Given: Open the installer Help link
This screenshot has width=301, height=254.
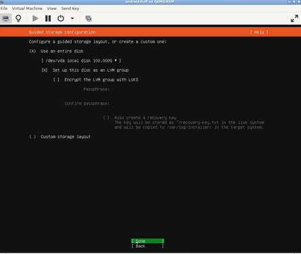Looking at the screenshot, I should (x=259, y=32).
